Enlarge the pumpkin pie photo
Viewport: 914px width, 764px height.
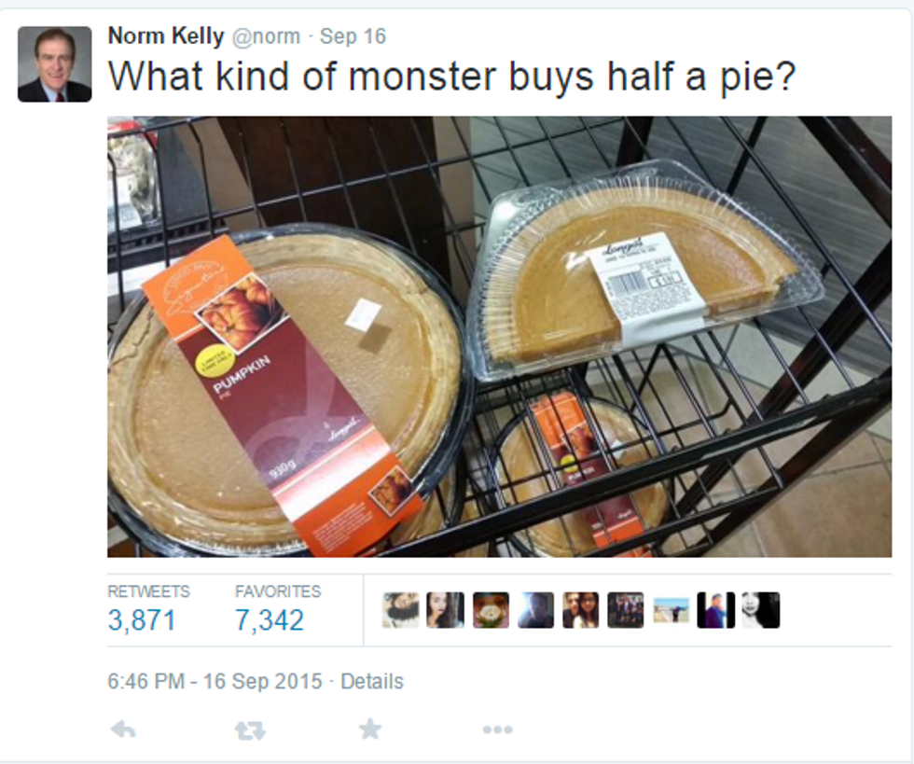click(x=500, y=337)
